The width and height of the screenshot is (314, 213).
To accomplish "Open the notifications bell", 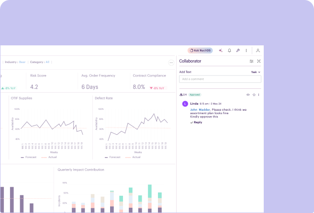I will (x=229, y=51).
